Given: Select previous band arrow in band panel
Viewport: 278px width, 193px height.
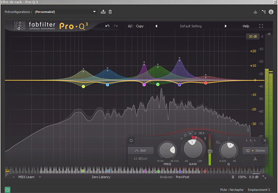Looking at the screenshot, I should coord(247,140).
